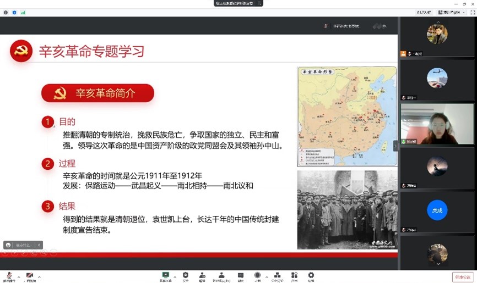The height and width of the screenshot is (283, 477).
Task: Type in the say-something chat box
Action: (24, 245)
